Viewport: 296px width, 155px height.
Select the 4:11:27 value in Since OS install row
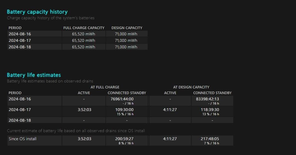tap(170, 139)
